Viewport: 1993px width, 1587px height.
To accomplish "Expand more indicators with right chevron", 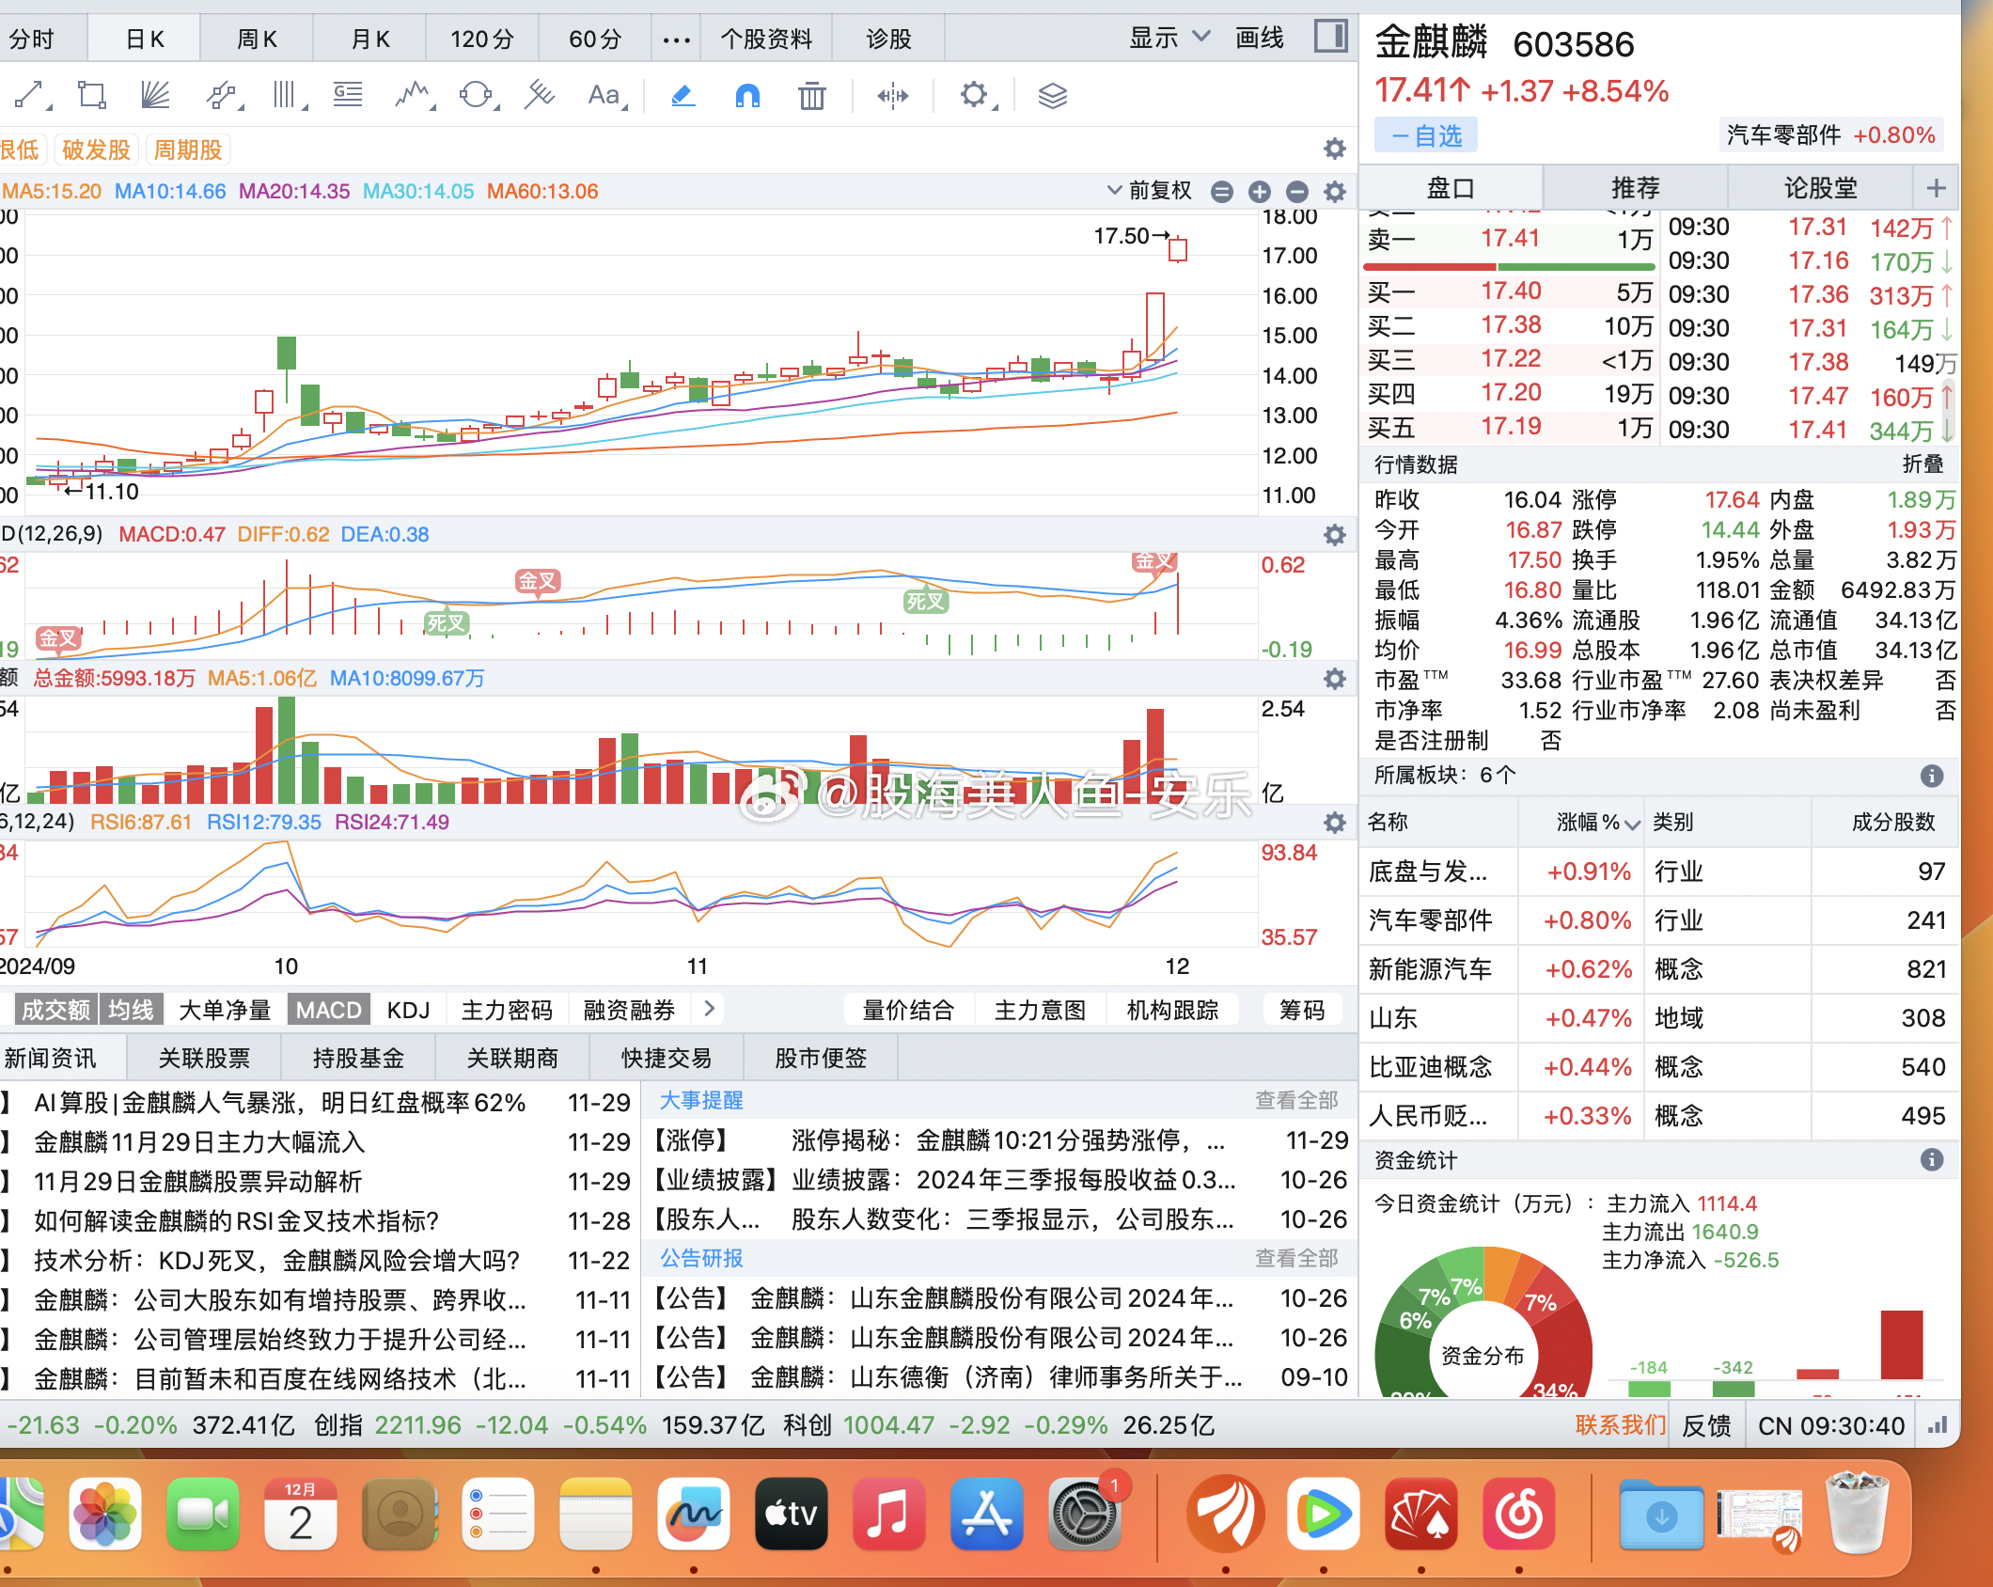I will coord(710,1009).
